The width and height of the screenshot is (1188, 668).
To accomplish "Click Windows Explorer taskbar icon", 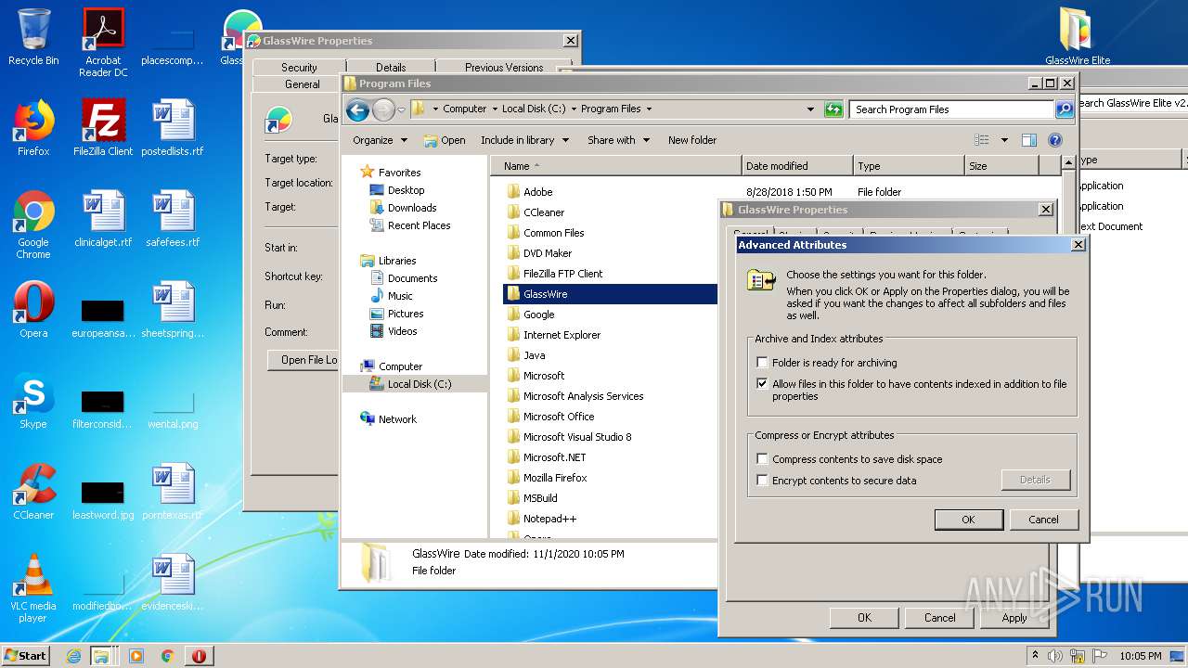I will tap(102, 656).
